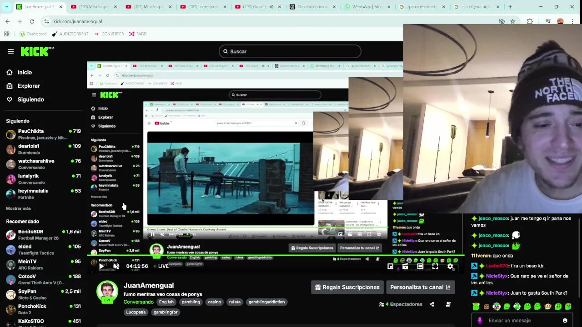Image resolution: width=582 pixels, height=327 pixels.
Task: Click the Buscar search field
Action: coord(290,51)
